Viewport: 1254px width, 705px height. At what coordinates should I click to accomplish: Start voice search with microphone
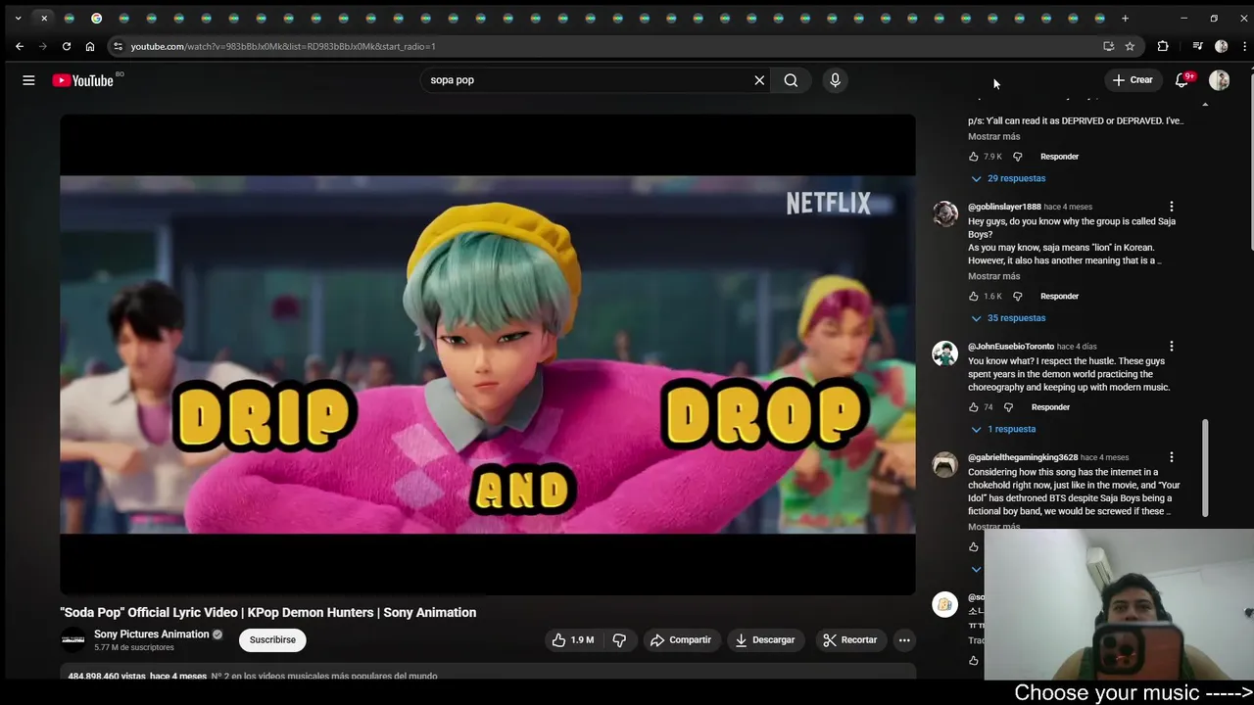click(x=835, y=80)
